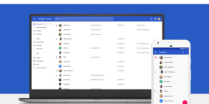Tap the 12:30 clock in phone status bar
209x104 pixels.
(187, 49)
